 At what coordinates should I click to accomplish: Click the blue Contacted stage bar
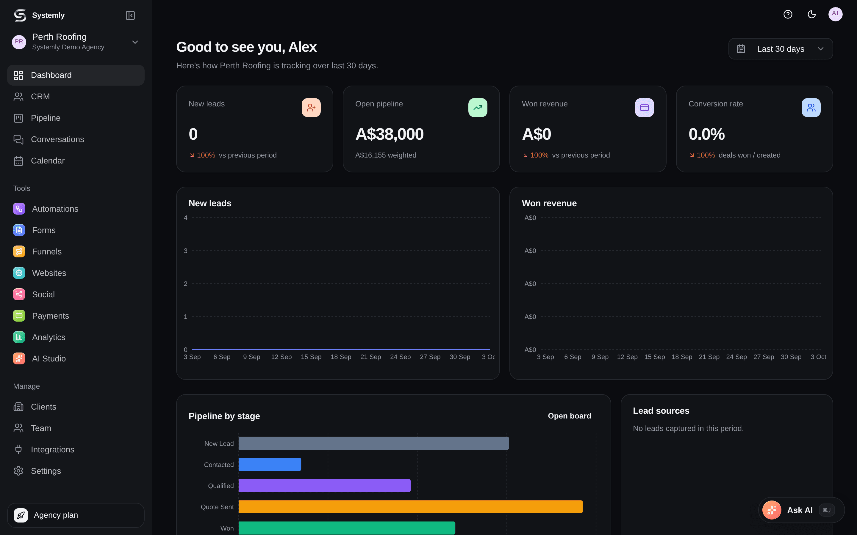(270, 465)
